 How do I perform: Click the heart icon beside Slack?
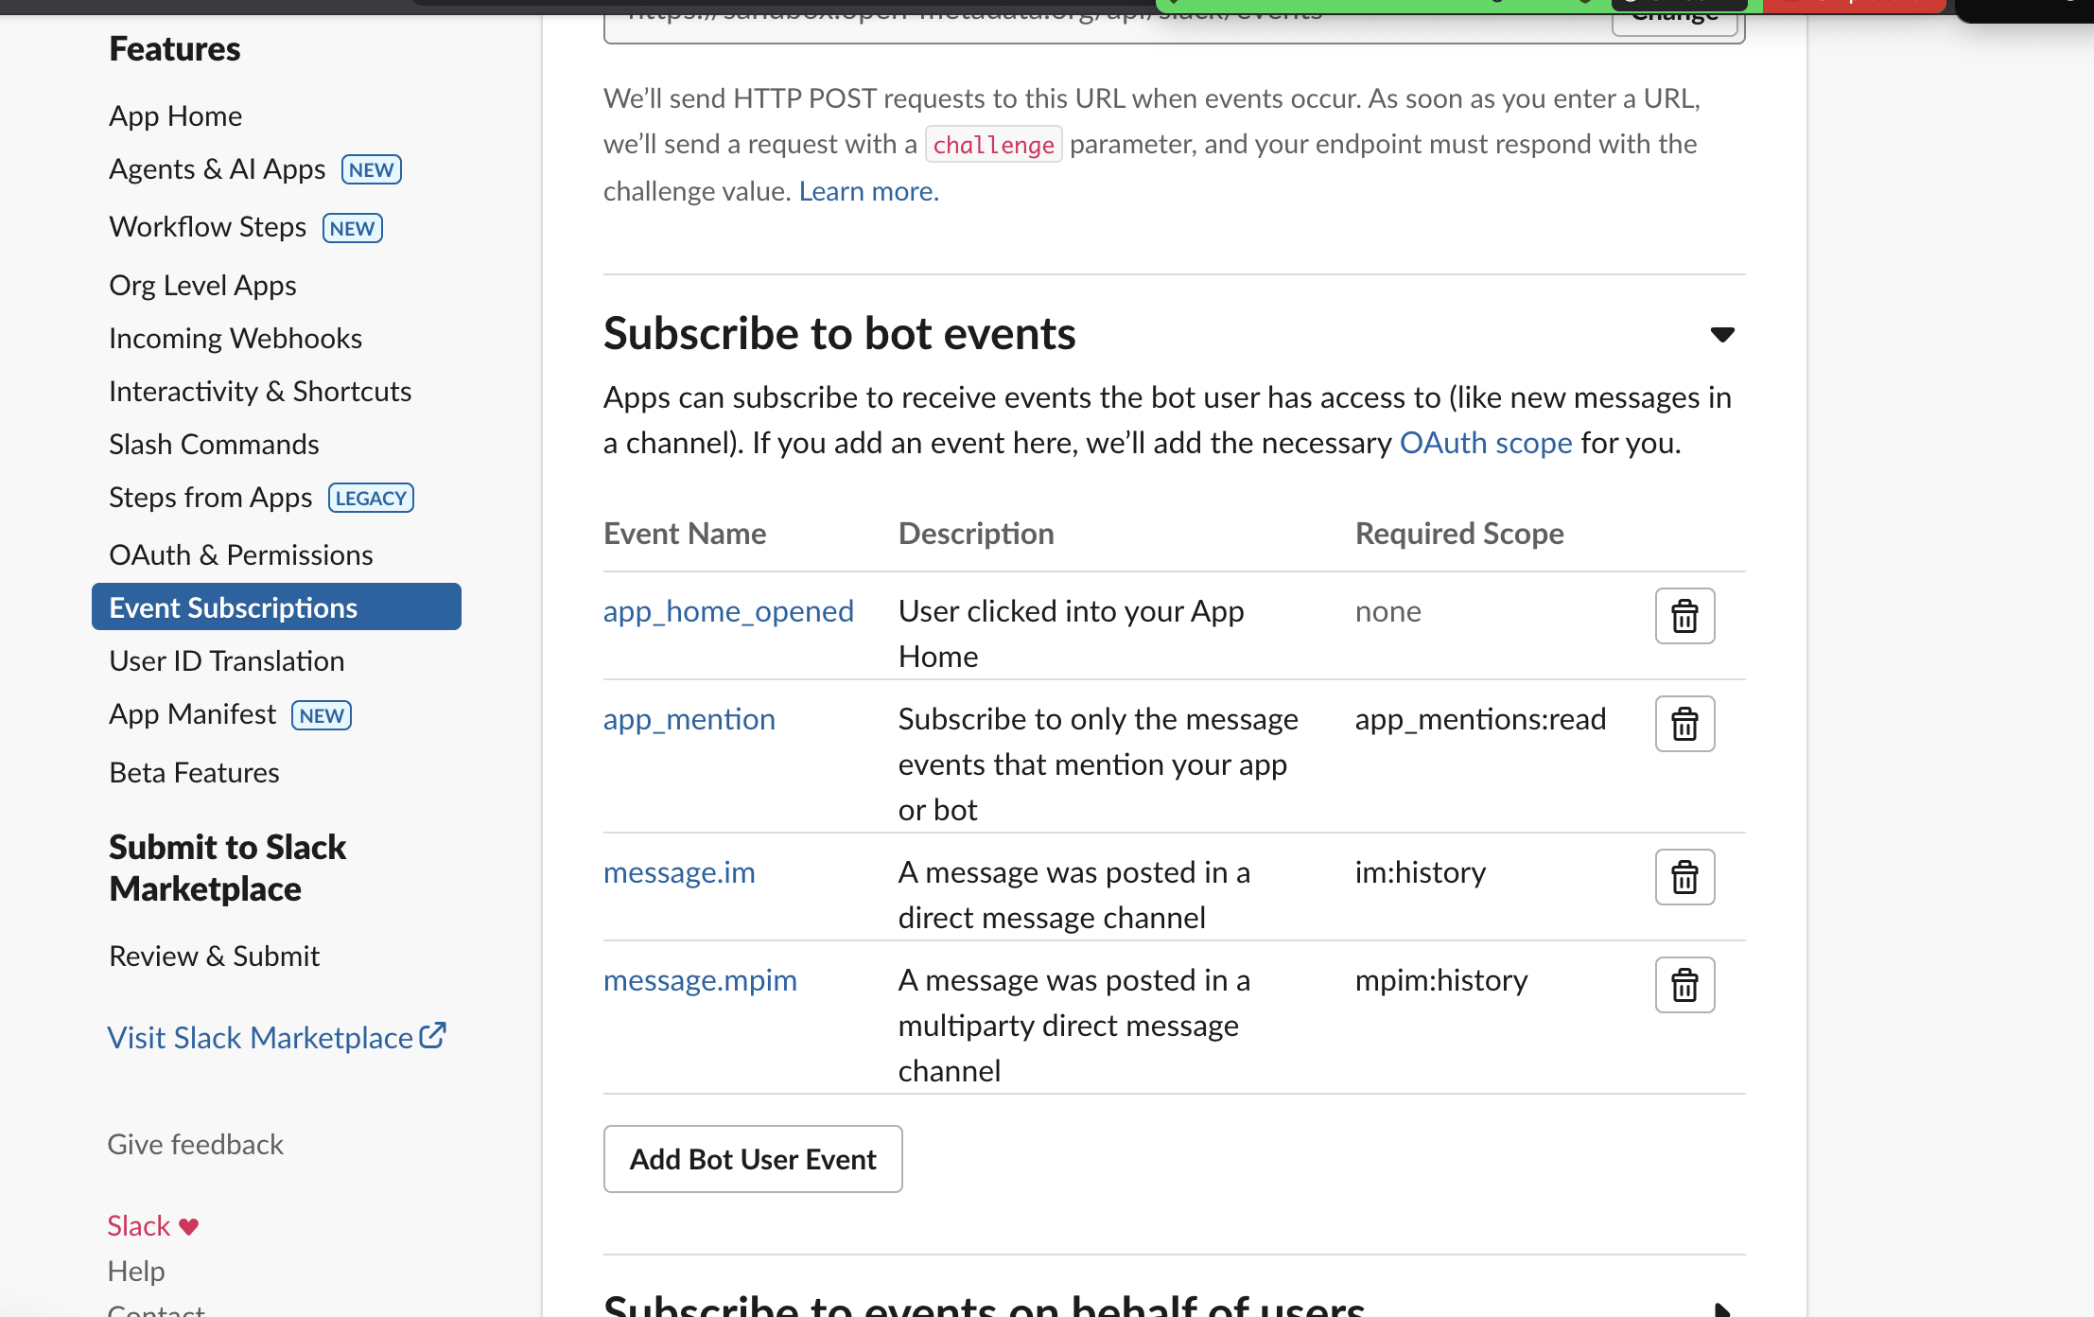pyautogui.click(x=189, y=1226)
